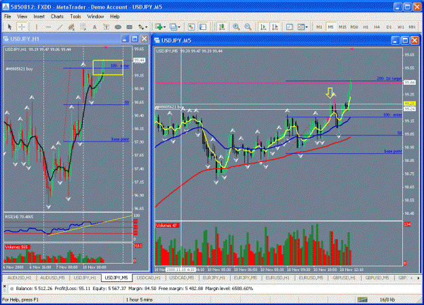
Task: Click the chart tabs right scroll arrow
Action: click(419, 278)
